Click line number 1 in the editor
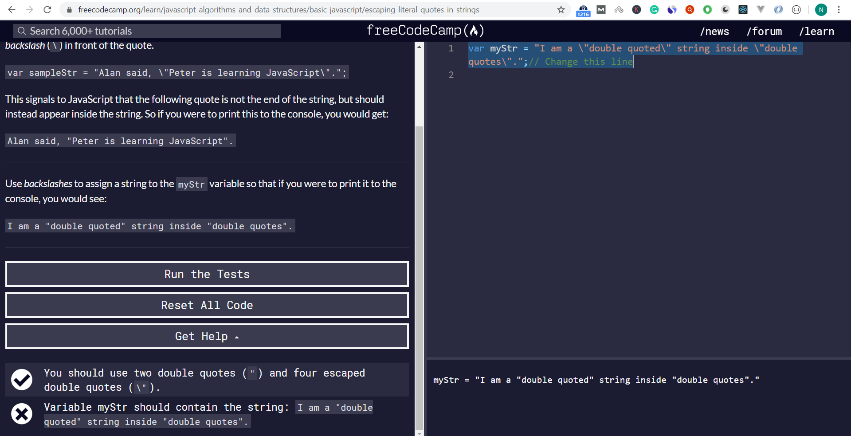This screenshot has width=851, height=436. click(x=451, y=48)
